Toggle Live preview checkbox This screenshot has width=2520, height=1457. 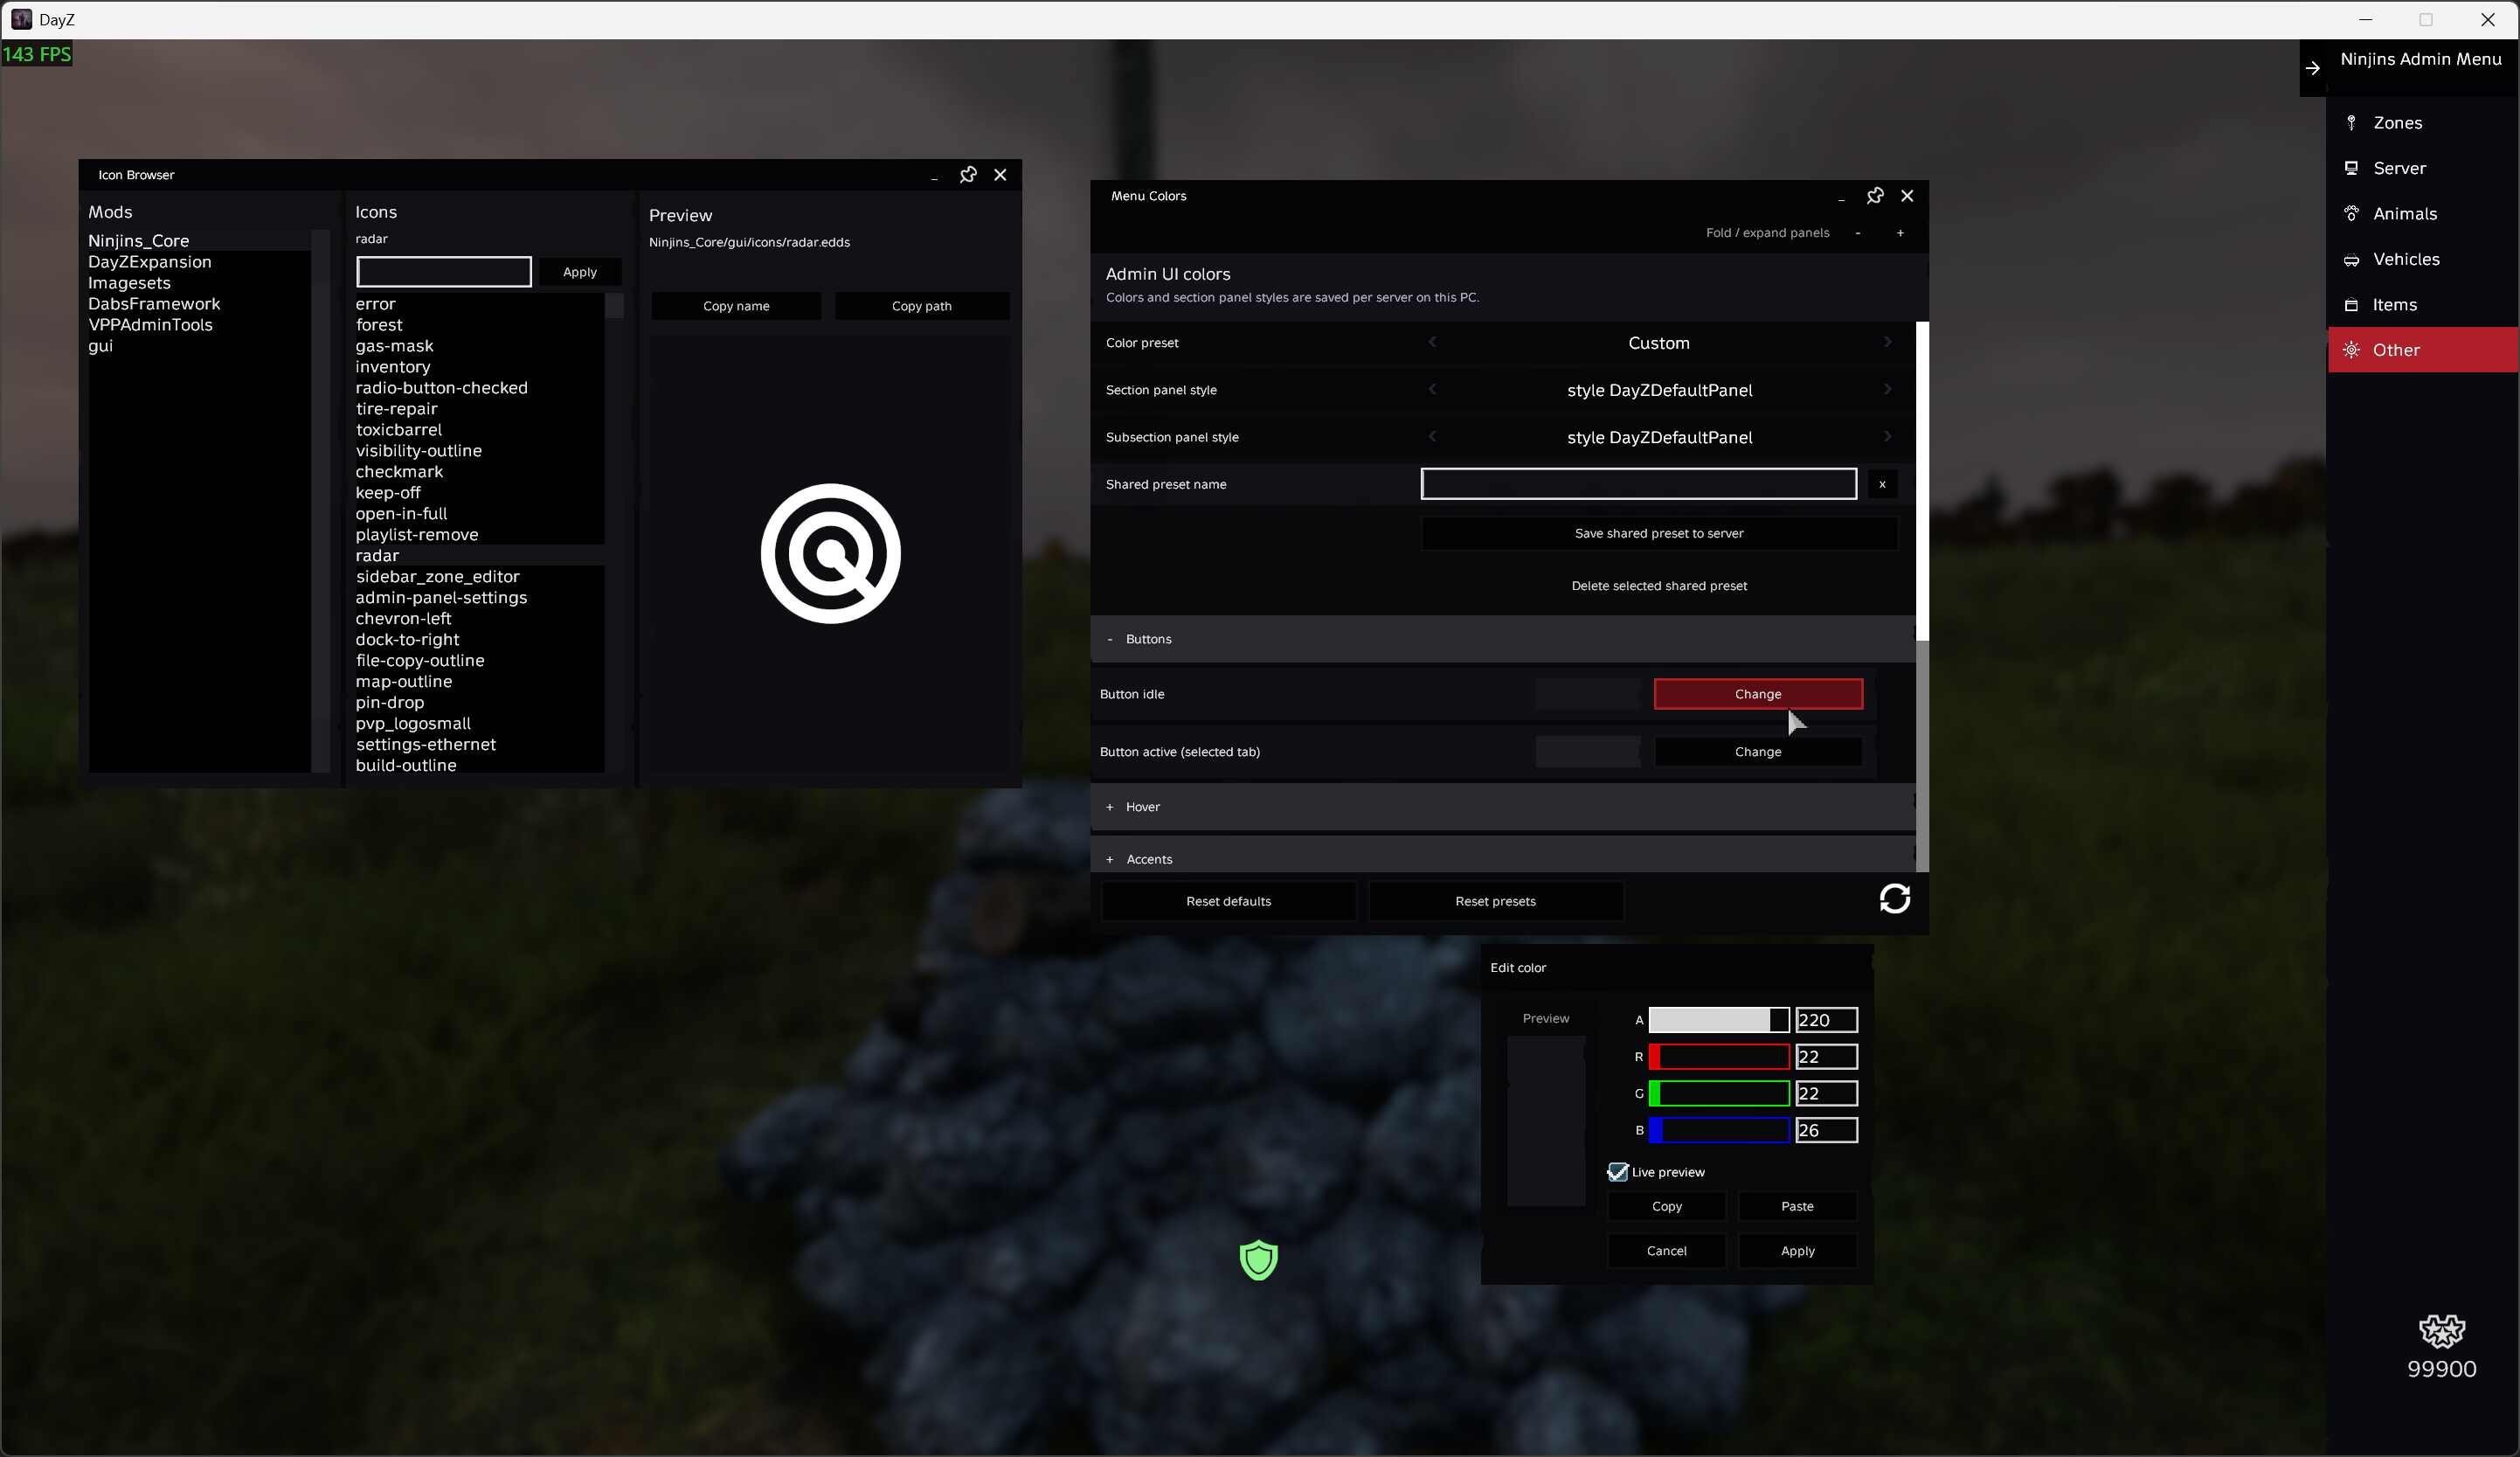point(1618,1171)
